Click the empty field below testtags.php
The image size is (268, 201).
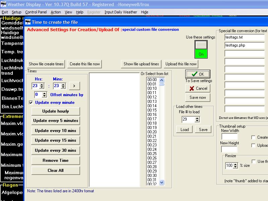click(x=245, y=53)
